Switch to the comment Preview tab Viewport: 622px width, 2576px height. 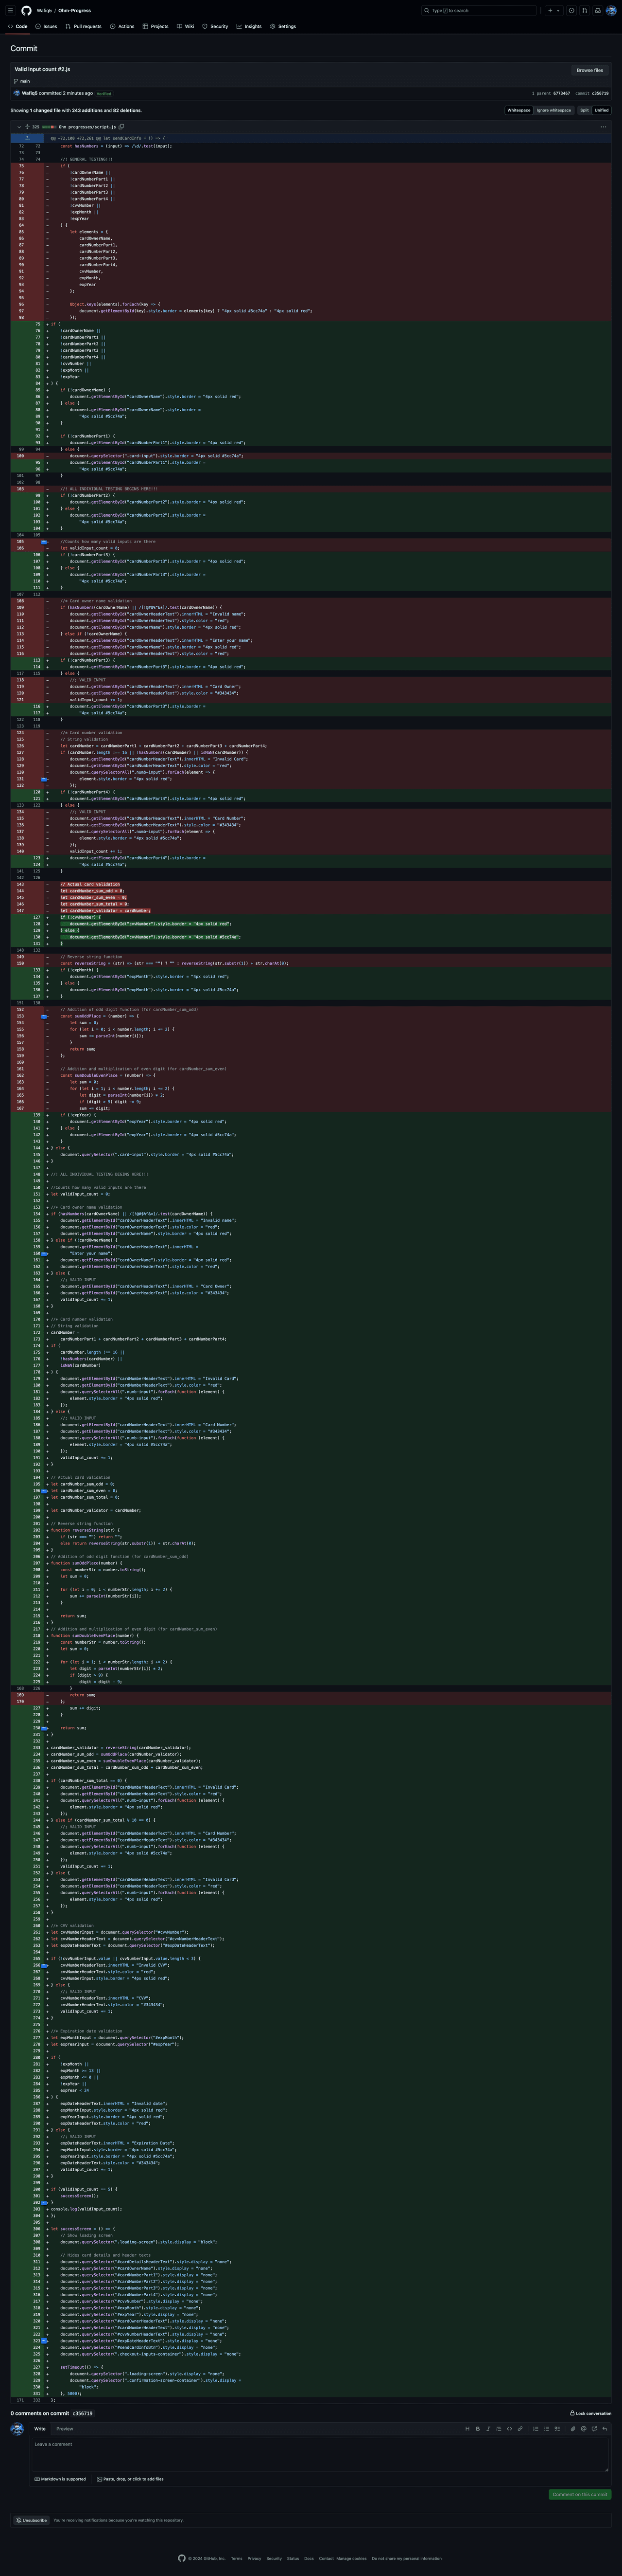click(65, 2429)
